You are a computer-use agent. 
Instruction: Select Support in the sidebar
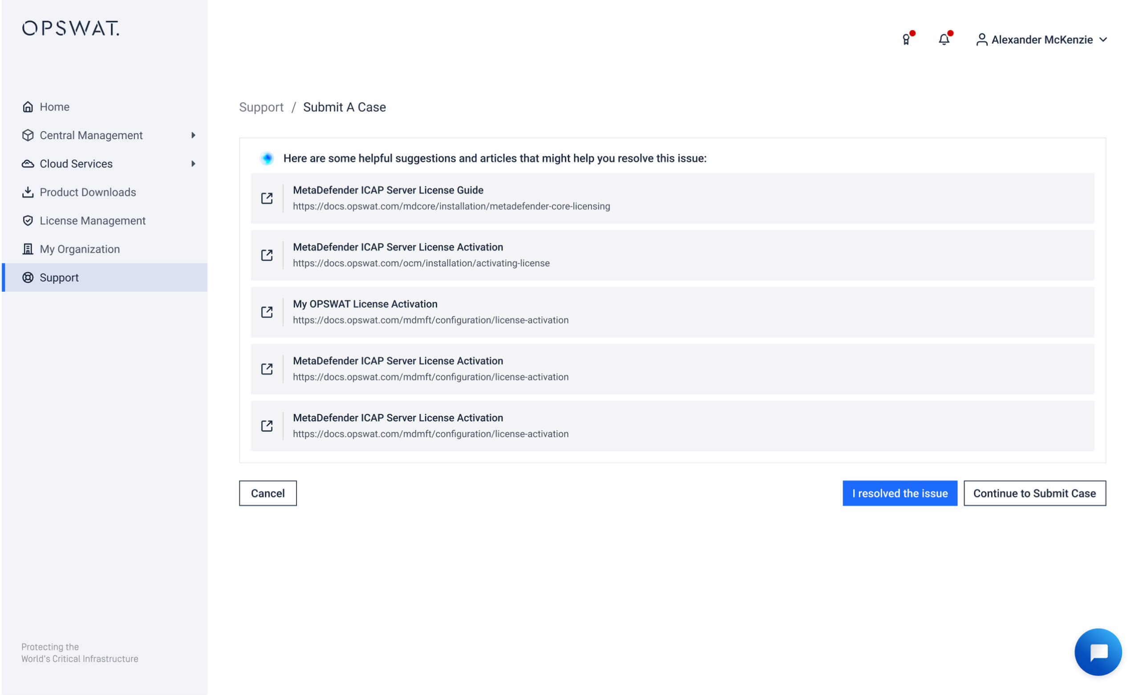click(59, 277)
